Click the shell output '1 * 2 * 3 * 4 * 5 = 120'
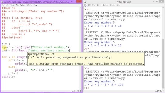 click(104, 85)
